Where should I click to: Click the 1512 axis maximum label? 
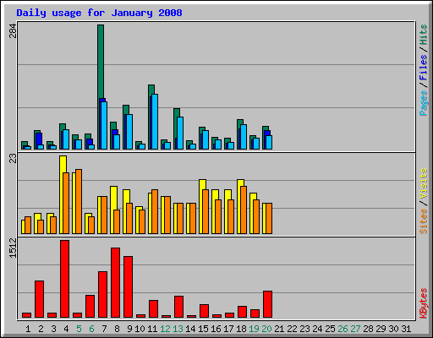[13, 248]
